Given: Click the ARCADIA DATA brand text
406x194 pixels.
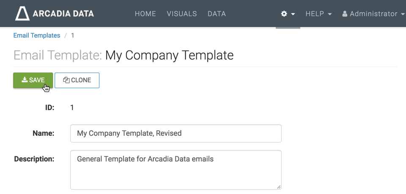Looking at the screenshot, I should click(x=63, y=14).
